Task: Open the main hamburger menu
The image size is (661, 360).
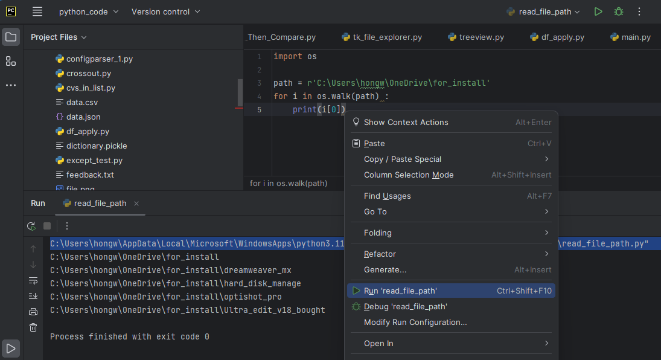Action: 37,11
